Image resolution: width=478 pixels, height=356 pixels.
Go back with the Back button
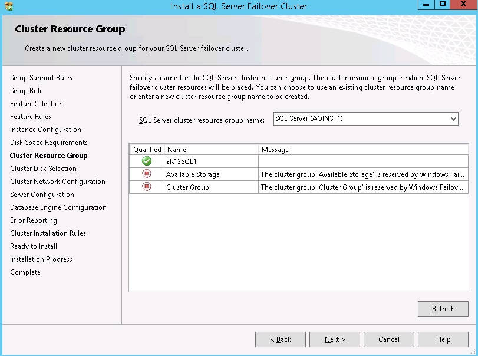click(281, 339)
